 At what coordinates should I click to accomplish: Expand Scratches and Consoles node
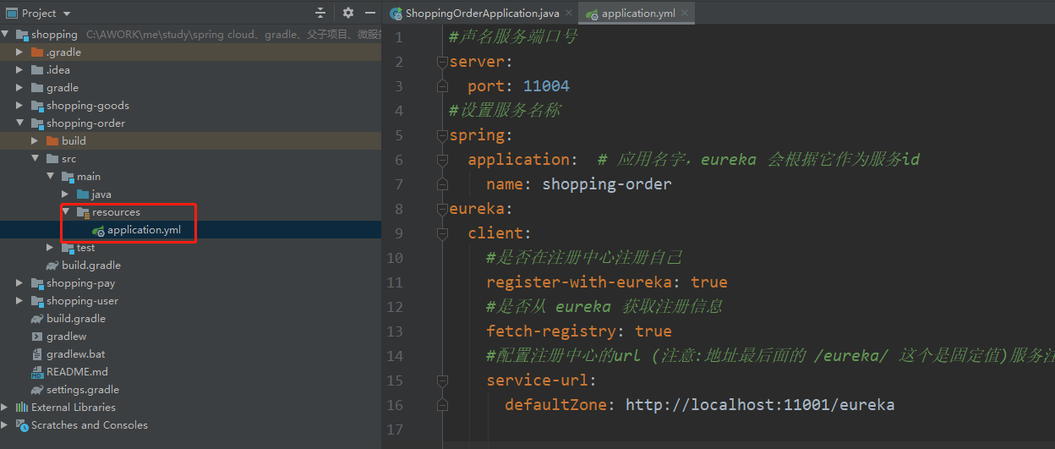5,425
